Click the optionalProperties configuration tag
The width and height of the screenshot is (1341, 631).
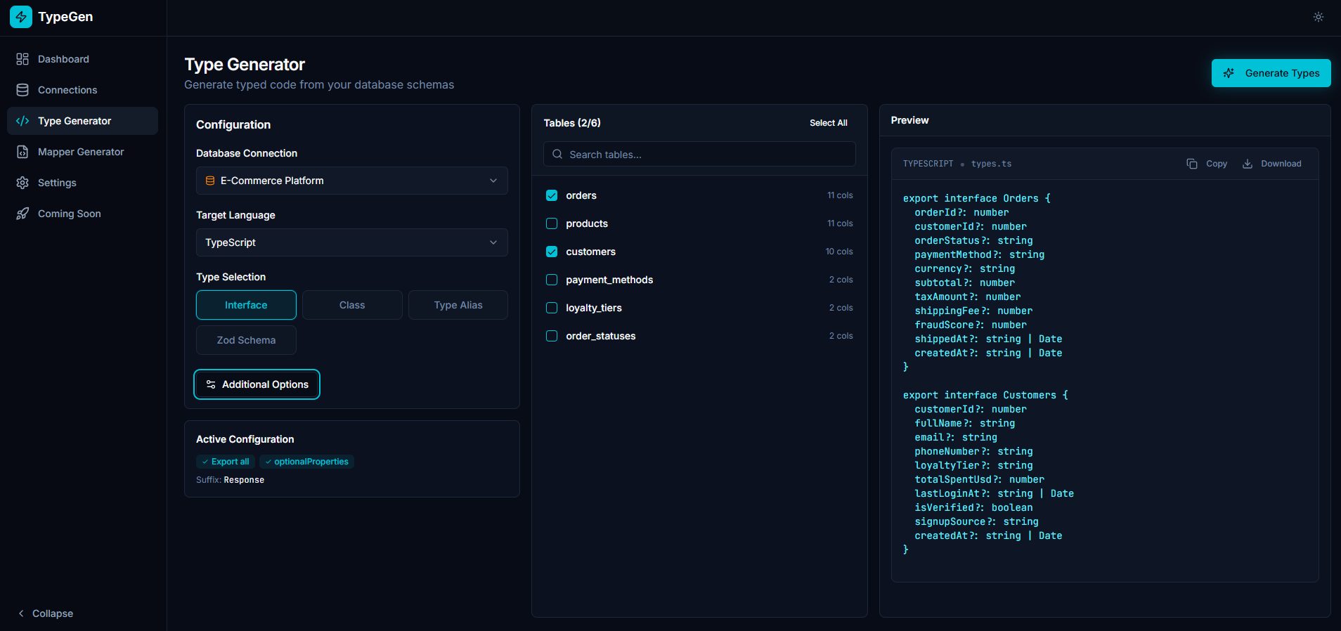point(306,462)
